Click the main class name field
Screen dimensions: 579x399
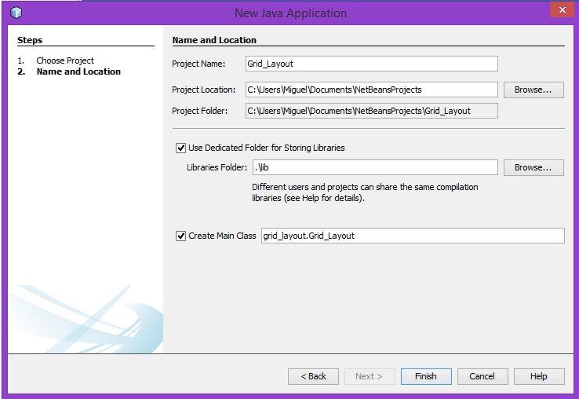click(412, 236)
